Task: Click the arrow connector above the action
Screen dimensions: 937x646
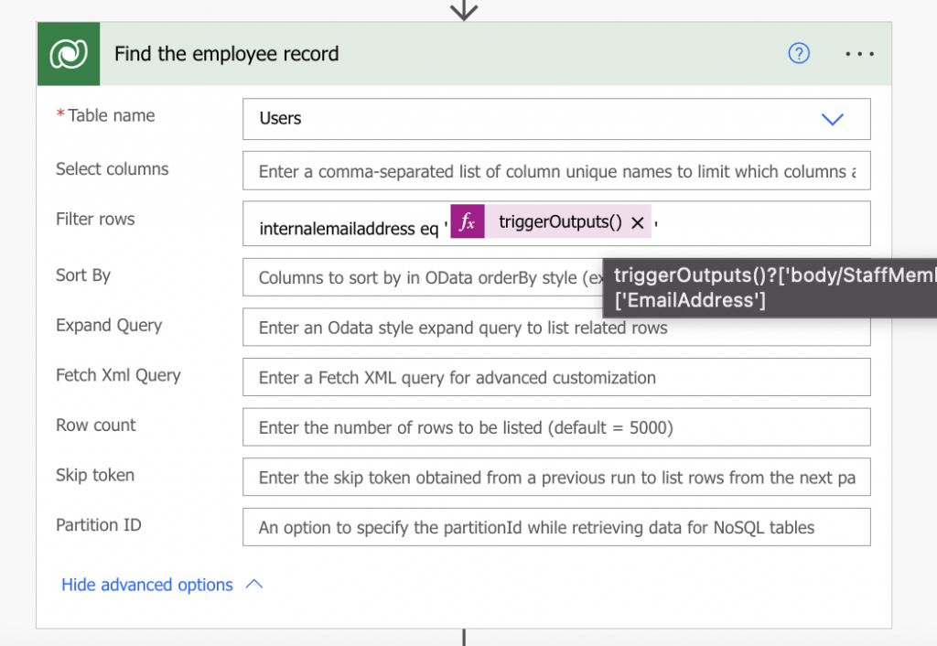Action: (x=465, y=9)
